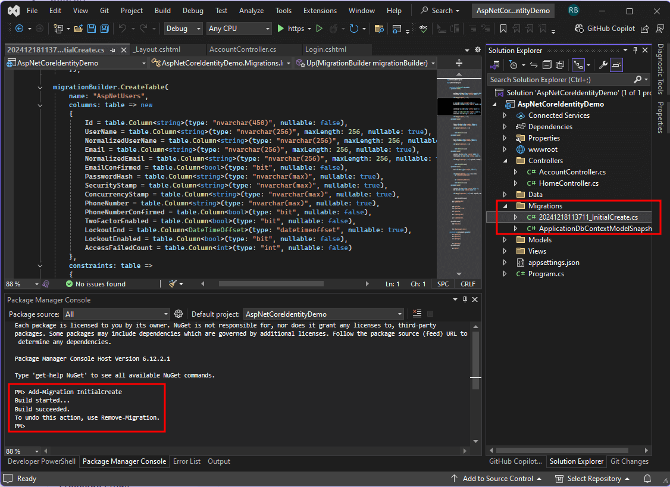Toggle the word wrap option near Clear All
This screenshot has width=670, height=487.
point(429,314)
